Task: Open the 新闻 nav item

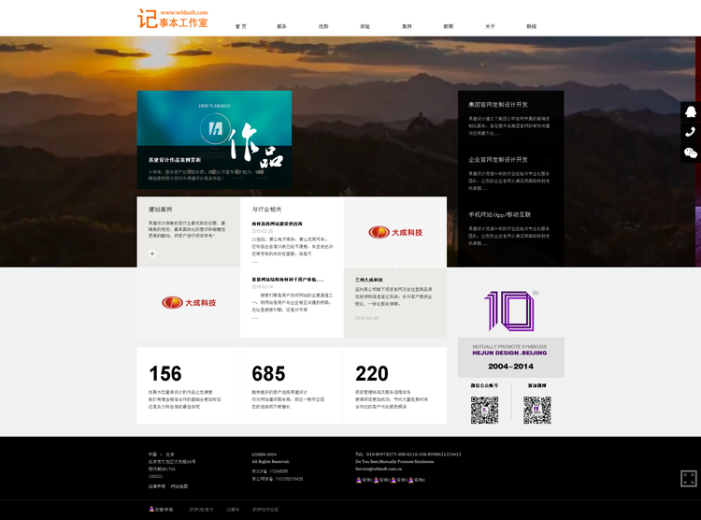Action: [x=449, y=26]
